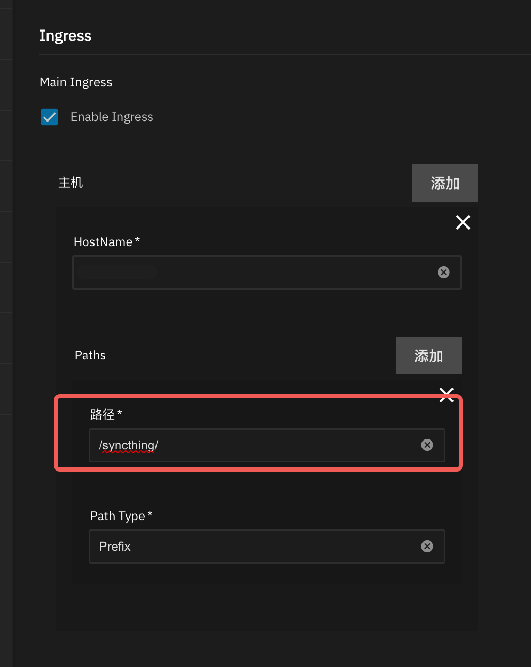Click the Path Type field label
The width and height of the screenshot is (531, 667).
[118, 516]
